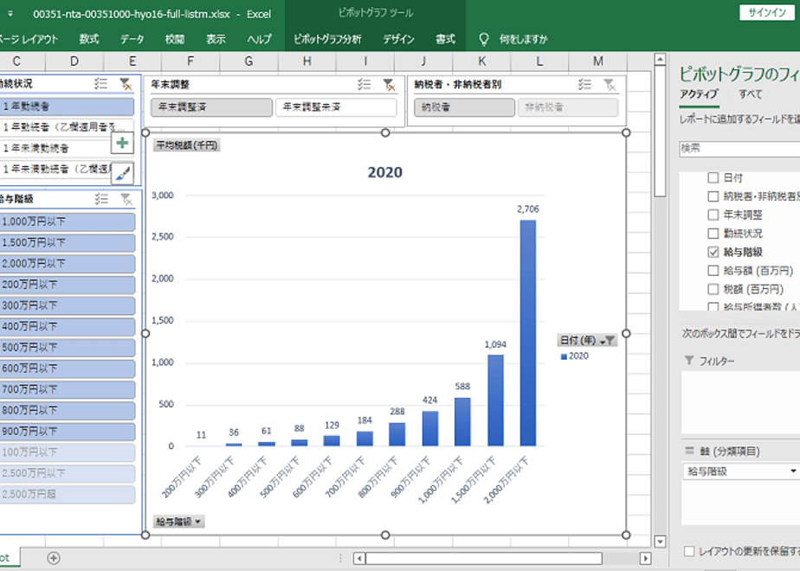Click the filter funnel icon beside フィルター area
This screenshot has height=571, width=800.
click(x=689, y=361)
